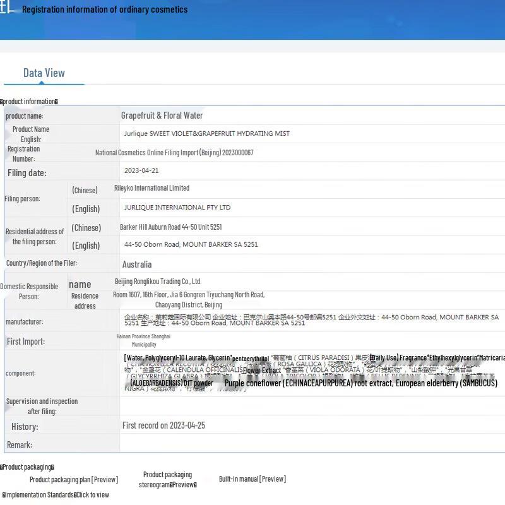Preview the Product packaging stereogram
Image resolution: width=505 pixels, height=505 pixels.
(x=167, y=480)
